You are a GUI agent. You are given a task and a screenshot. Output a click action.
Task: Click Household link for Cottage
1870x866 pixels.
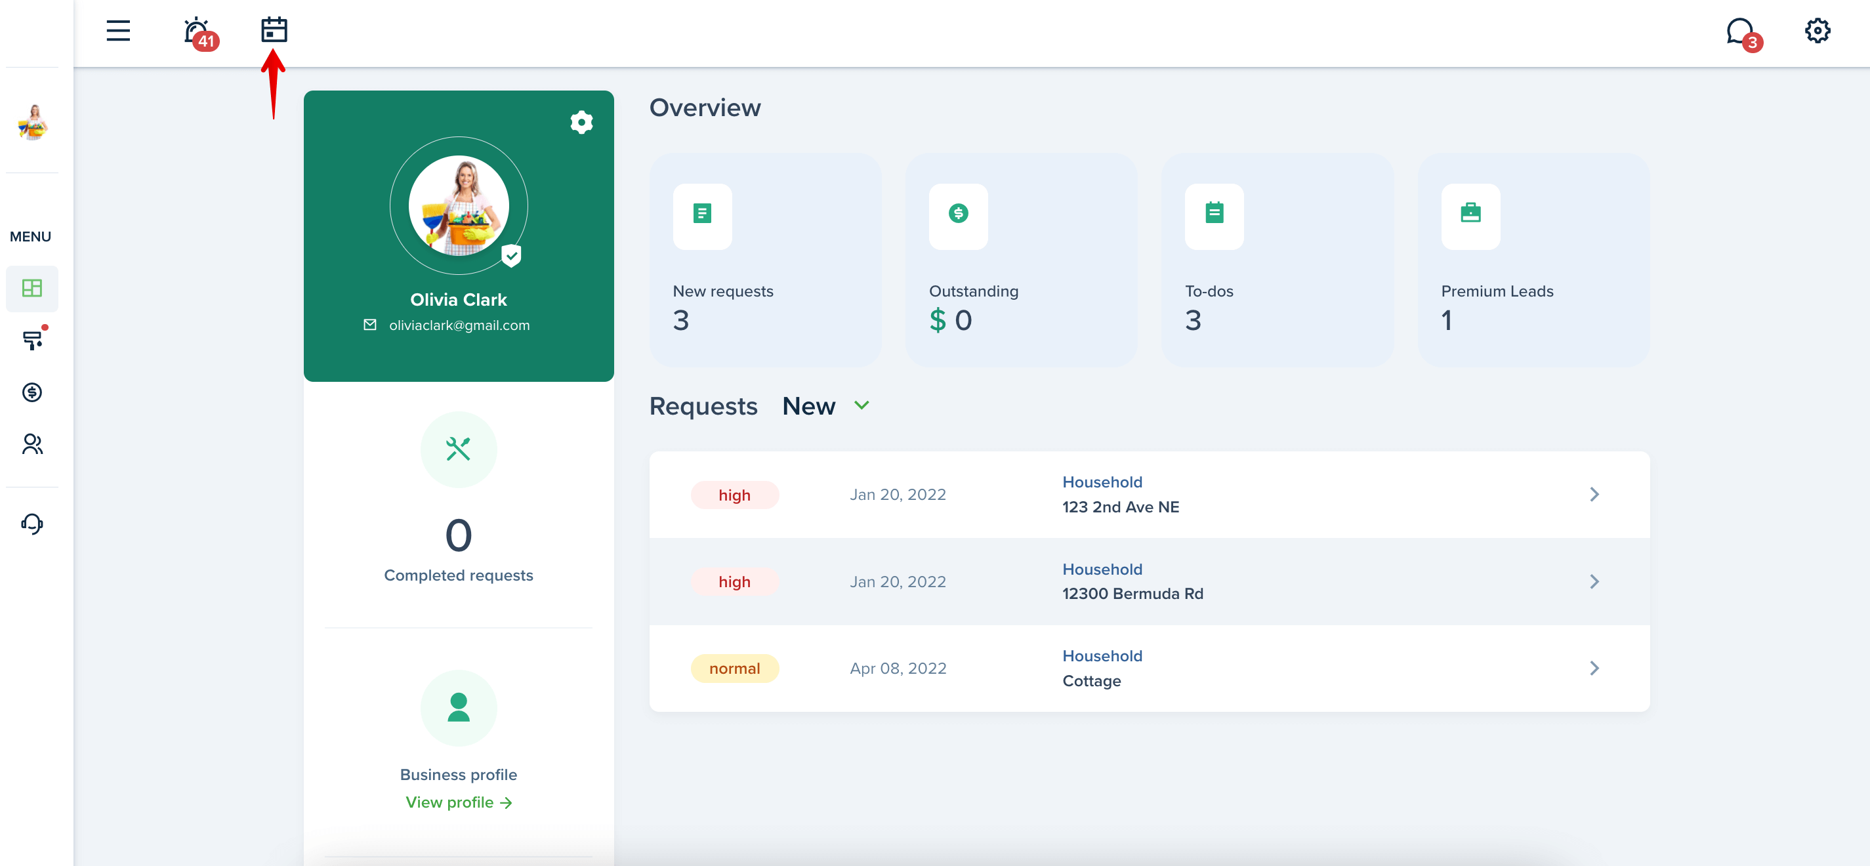(x=1102, y=655)
